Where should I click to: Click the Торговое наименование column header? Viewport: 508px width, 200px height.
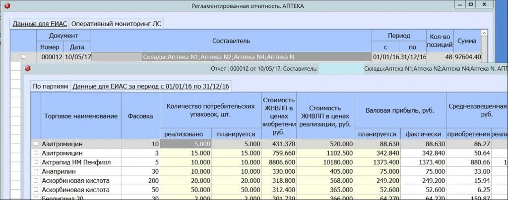pos(80,116)
